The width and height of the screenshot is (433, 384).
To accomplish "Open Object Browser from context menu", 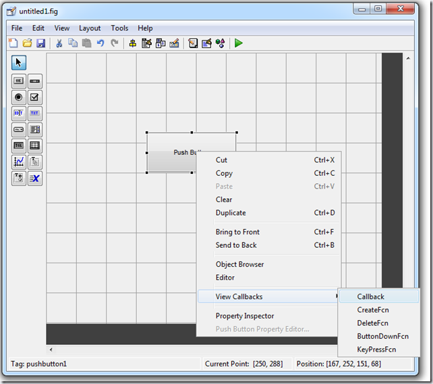I will [270, 264].
